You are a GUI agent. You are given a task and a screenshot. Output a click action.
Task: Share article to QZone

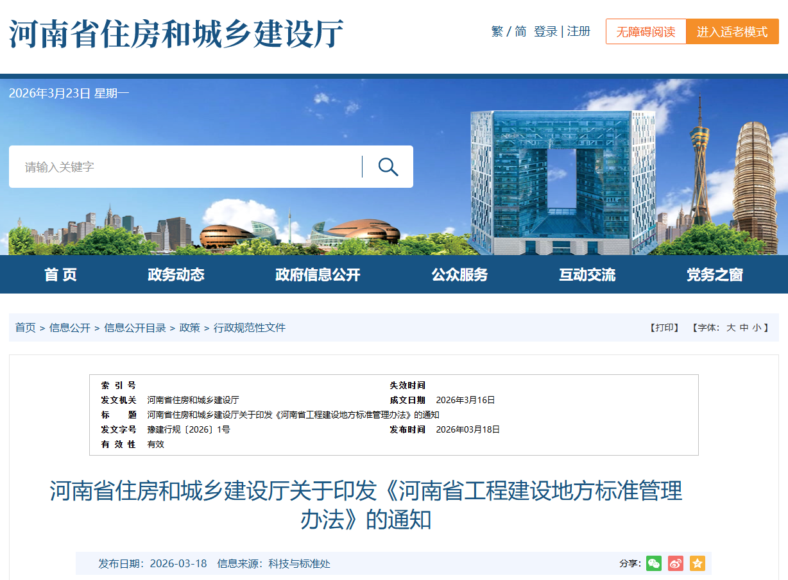click(x=696, y=563)
